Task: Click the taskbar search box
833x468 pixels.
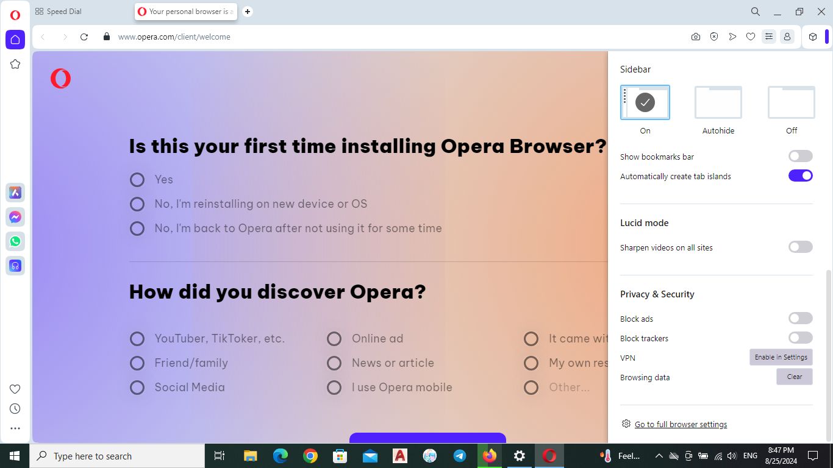Action: (x=117, y=456)
